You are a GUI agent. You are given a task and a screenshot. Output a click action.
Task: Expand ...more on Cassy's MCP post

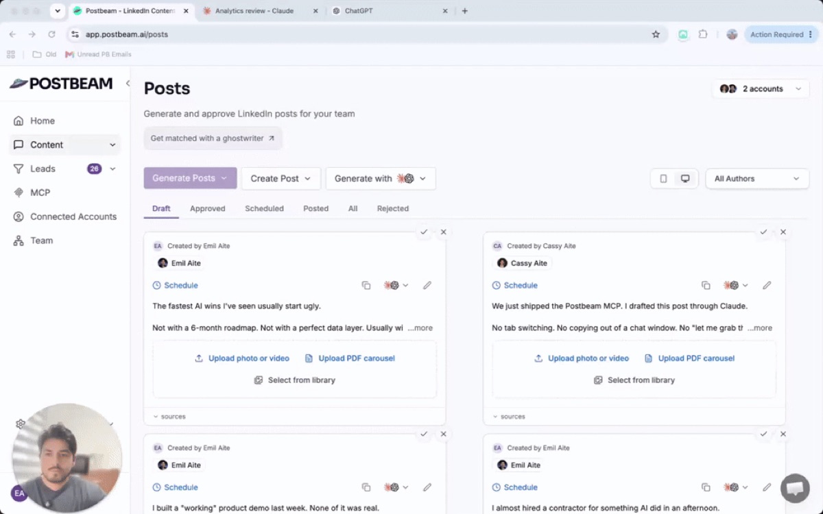(759, 328)
